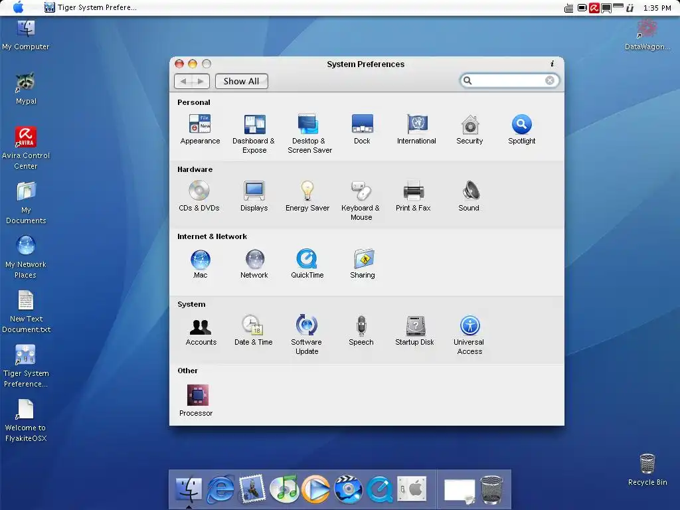Open the orange media player dock icon
Screen dimensions: 680x510
[315, 489]
